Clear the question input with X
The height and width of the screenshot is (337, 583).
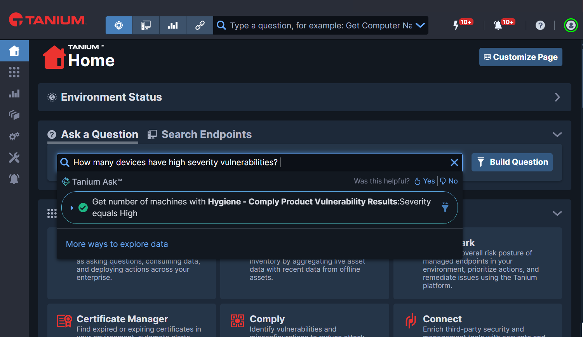(454, 162)
